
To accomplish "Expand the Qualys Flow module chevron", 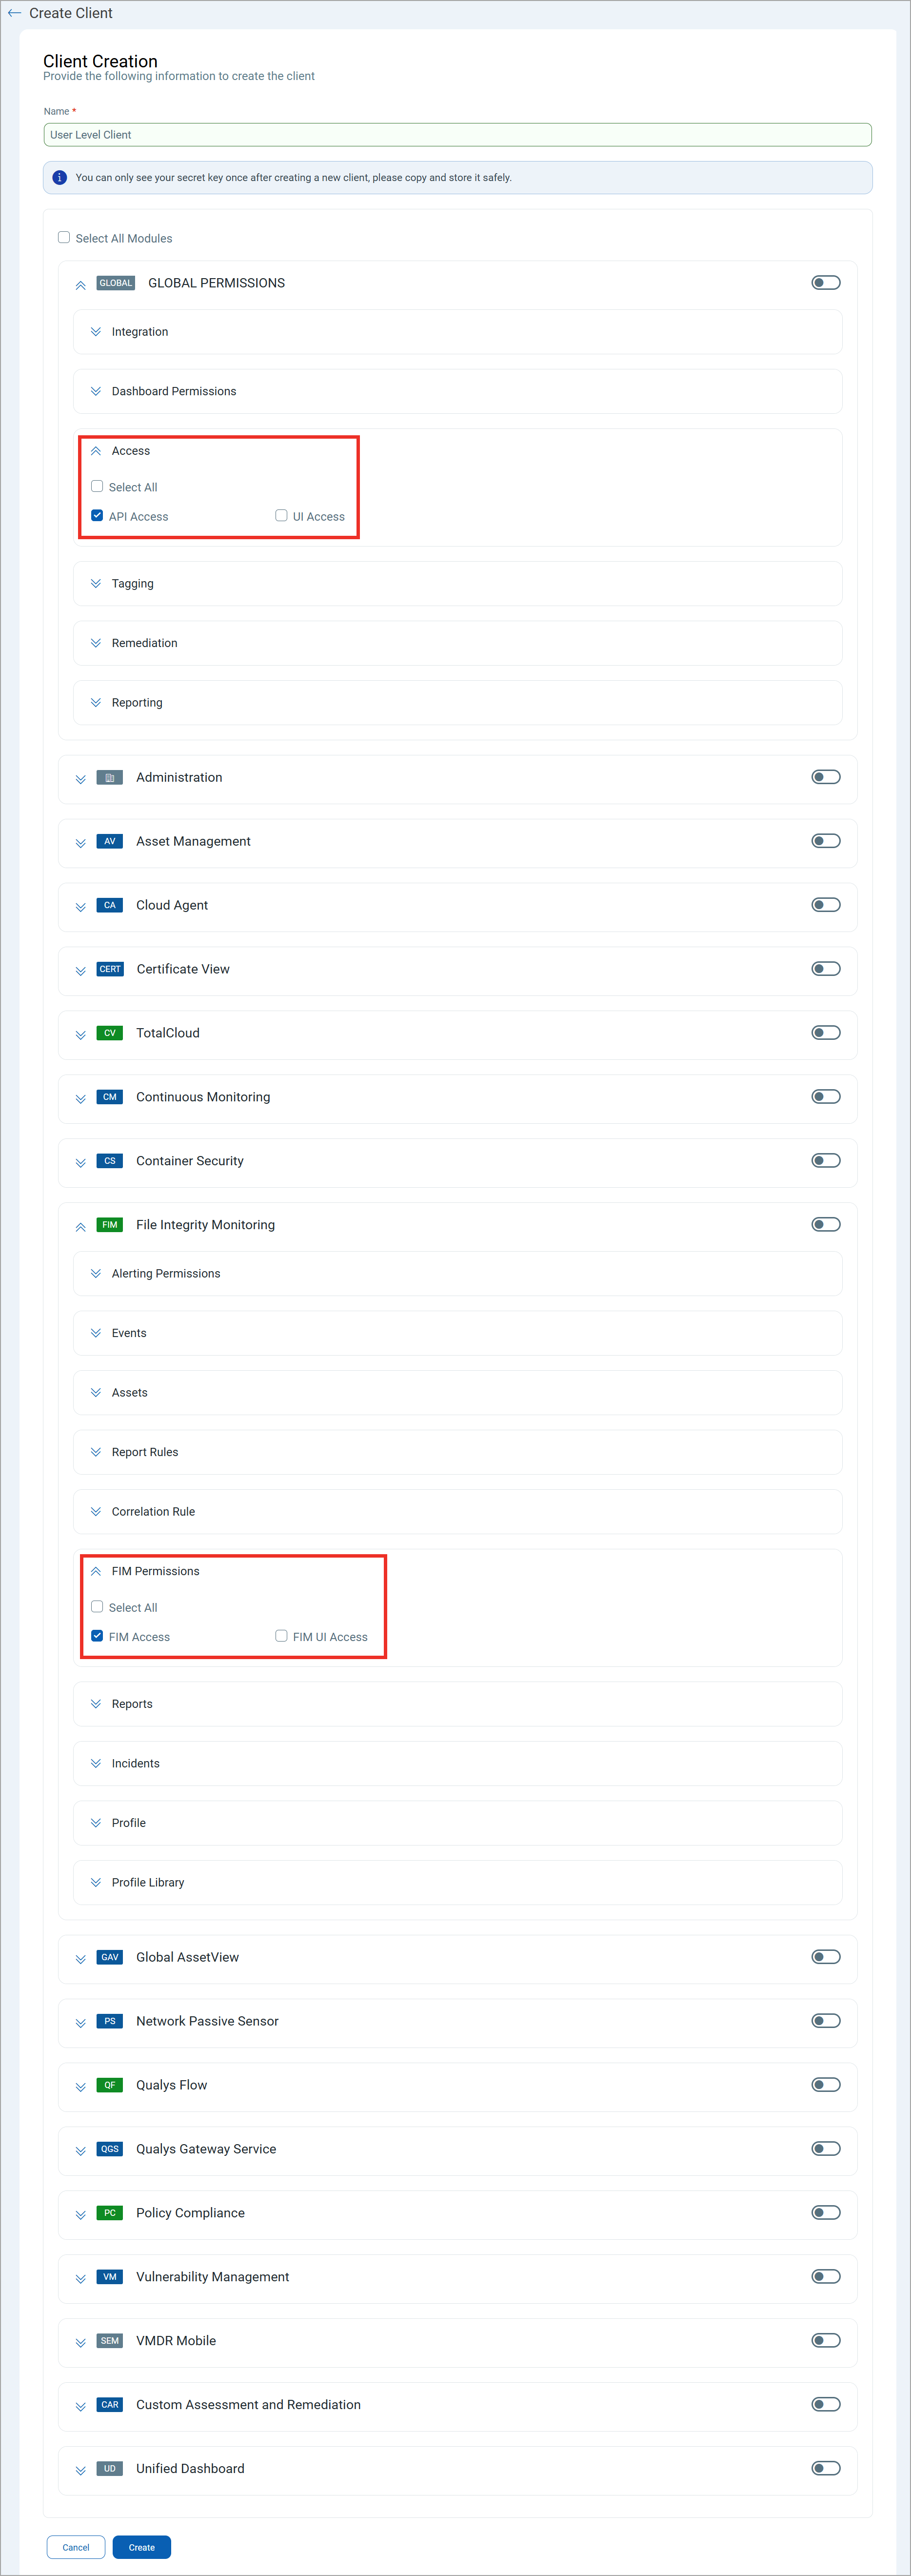I will (81, 2087).
